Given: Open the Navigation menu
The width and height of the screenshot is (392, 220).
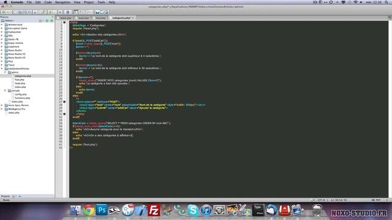Looking at the screenshot, I should 62,2.
